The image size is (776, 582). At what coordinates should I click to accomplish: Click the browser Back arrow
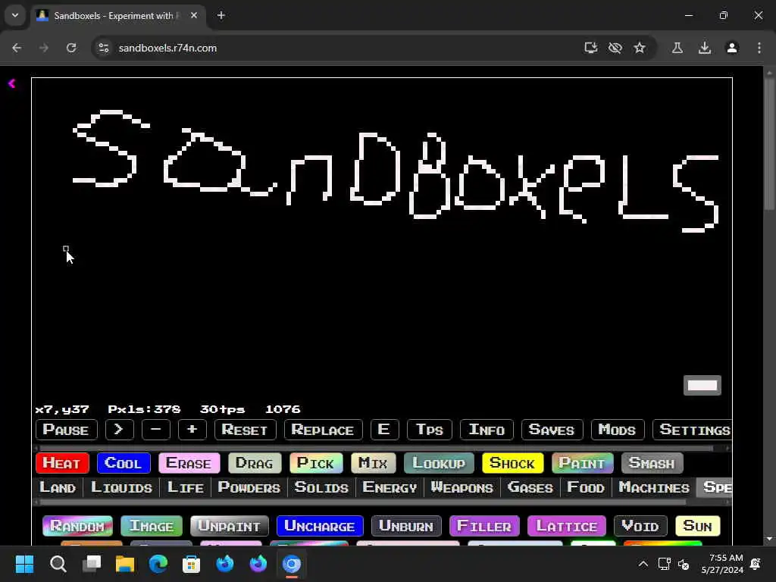click(17, 48)
